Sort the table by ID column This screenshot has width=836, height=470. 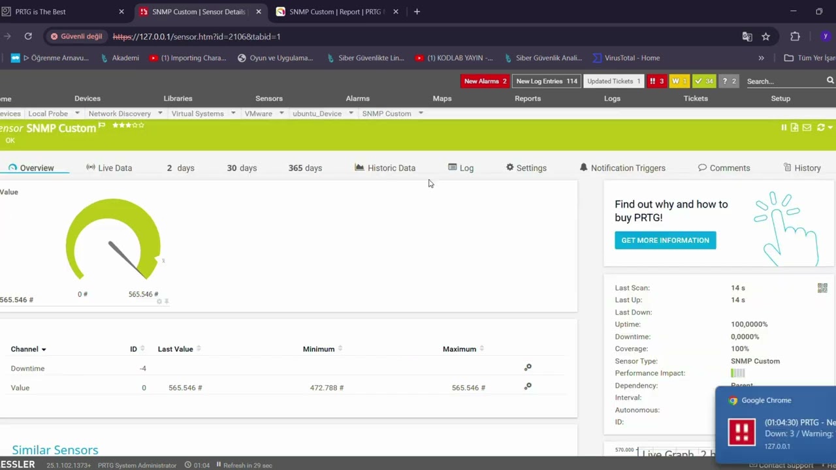point(137,349)
